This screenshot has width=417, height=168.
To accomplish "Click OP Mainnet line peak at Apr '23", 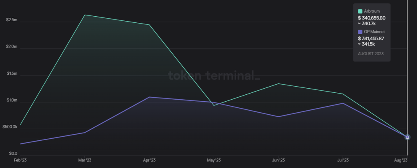I will (x=149, y=97).
